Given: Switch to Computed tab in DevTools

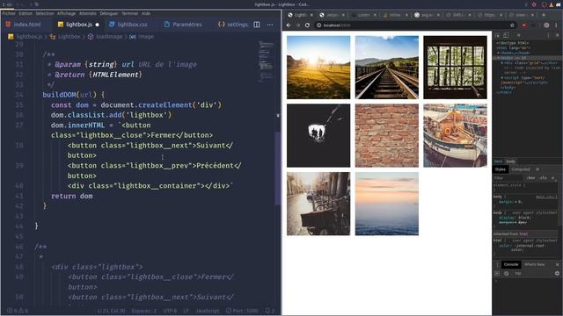Looking at the screenshot, I should [x=520, y=169].
